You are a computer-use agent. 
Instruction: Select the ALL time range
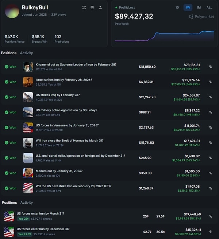[x=209, y=8]
